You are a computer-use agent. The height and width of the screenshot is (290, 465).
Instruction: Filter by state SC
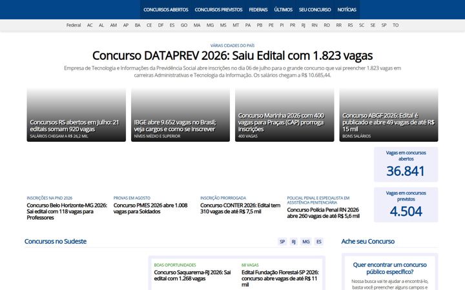click(x=362, y=25)
